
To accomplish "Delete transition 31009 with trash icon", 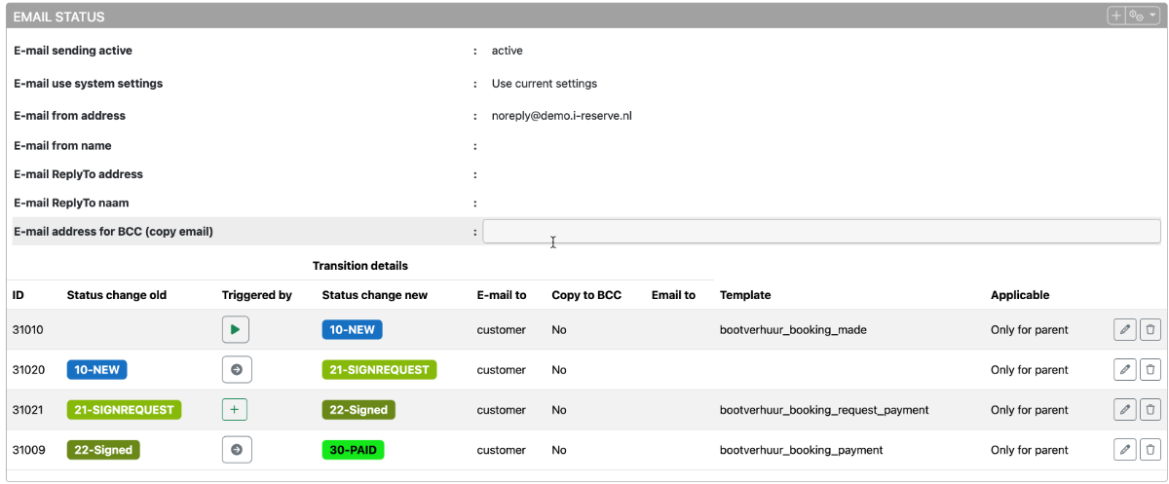I will (x=1150, y=450).
